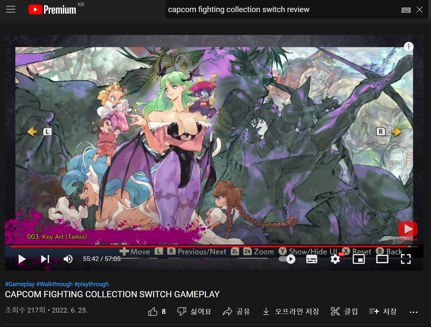Like the video with thumbs up
The image size is (431, 327).
click(x=153, y=311)
